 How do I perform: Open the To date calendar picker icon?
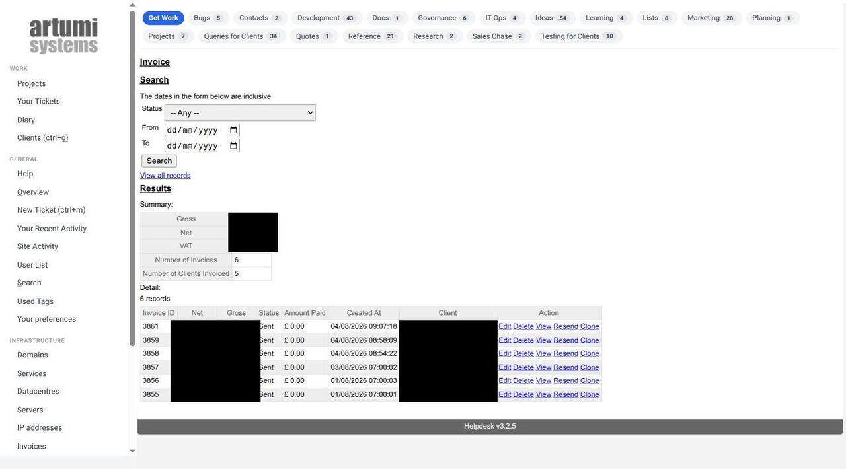coord(233,146)
